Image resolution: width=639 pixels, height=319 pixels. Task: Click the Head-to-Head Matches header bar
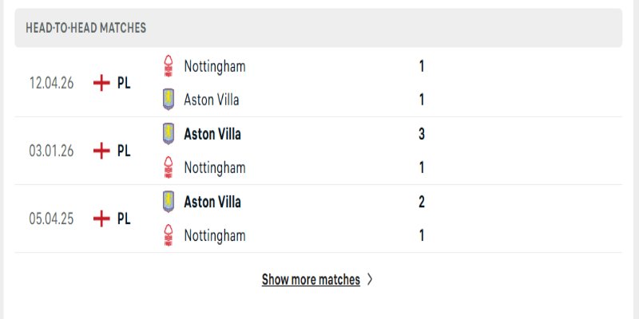click(318, 28)
